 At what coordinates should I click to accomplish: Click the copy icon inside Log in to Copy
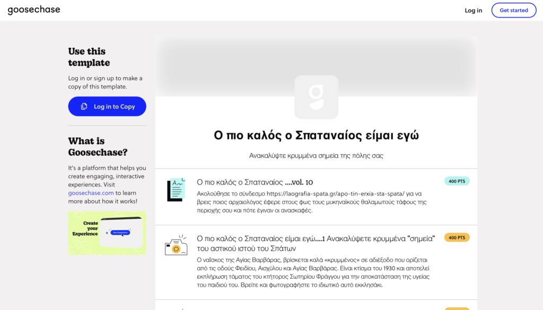(84, 107)
